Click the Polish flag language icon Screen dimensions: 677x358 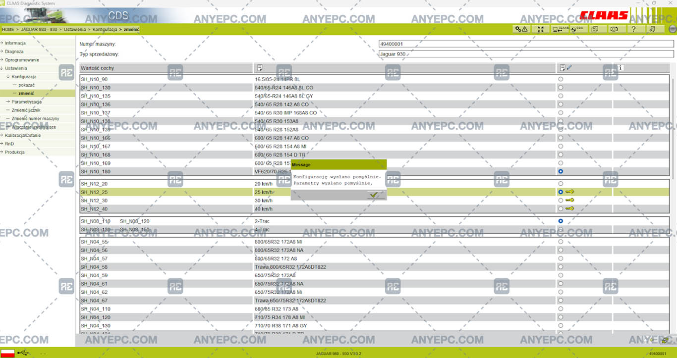click(7, 353)
